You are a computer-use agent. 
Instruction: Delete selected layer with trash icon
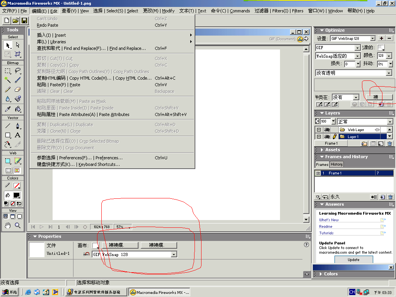pos(389,143)
